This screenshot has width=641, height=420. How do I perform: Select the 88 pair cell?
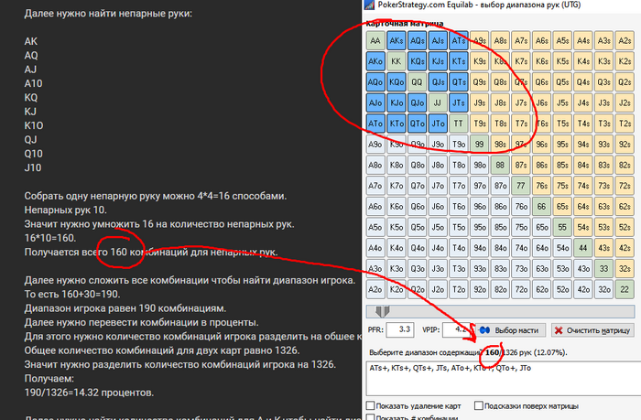click(500, 165)
